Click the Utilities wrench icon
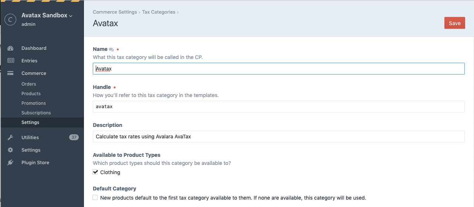 pos(10,138)
